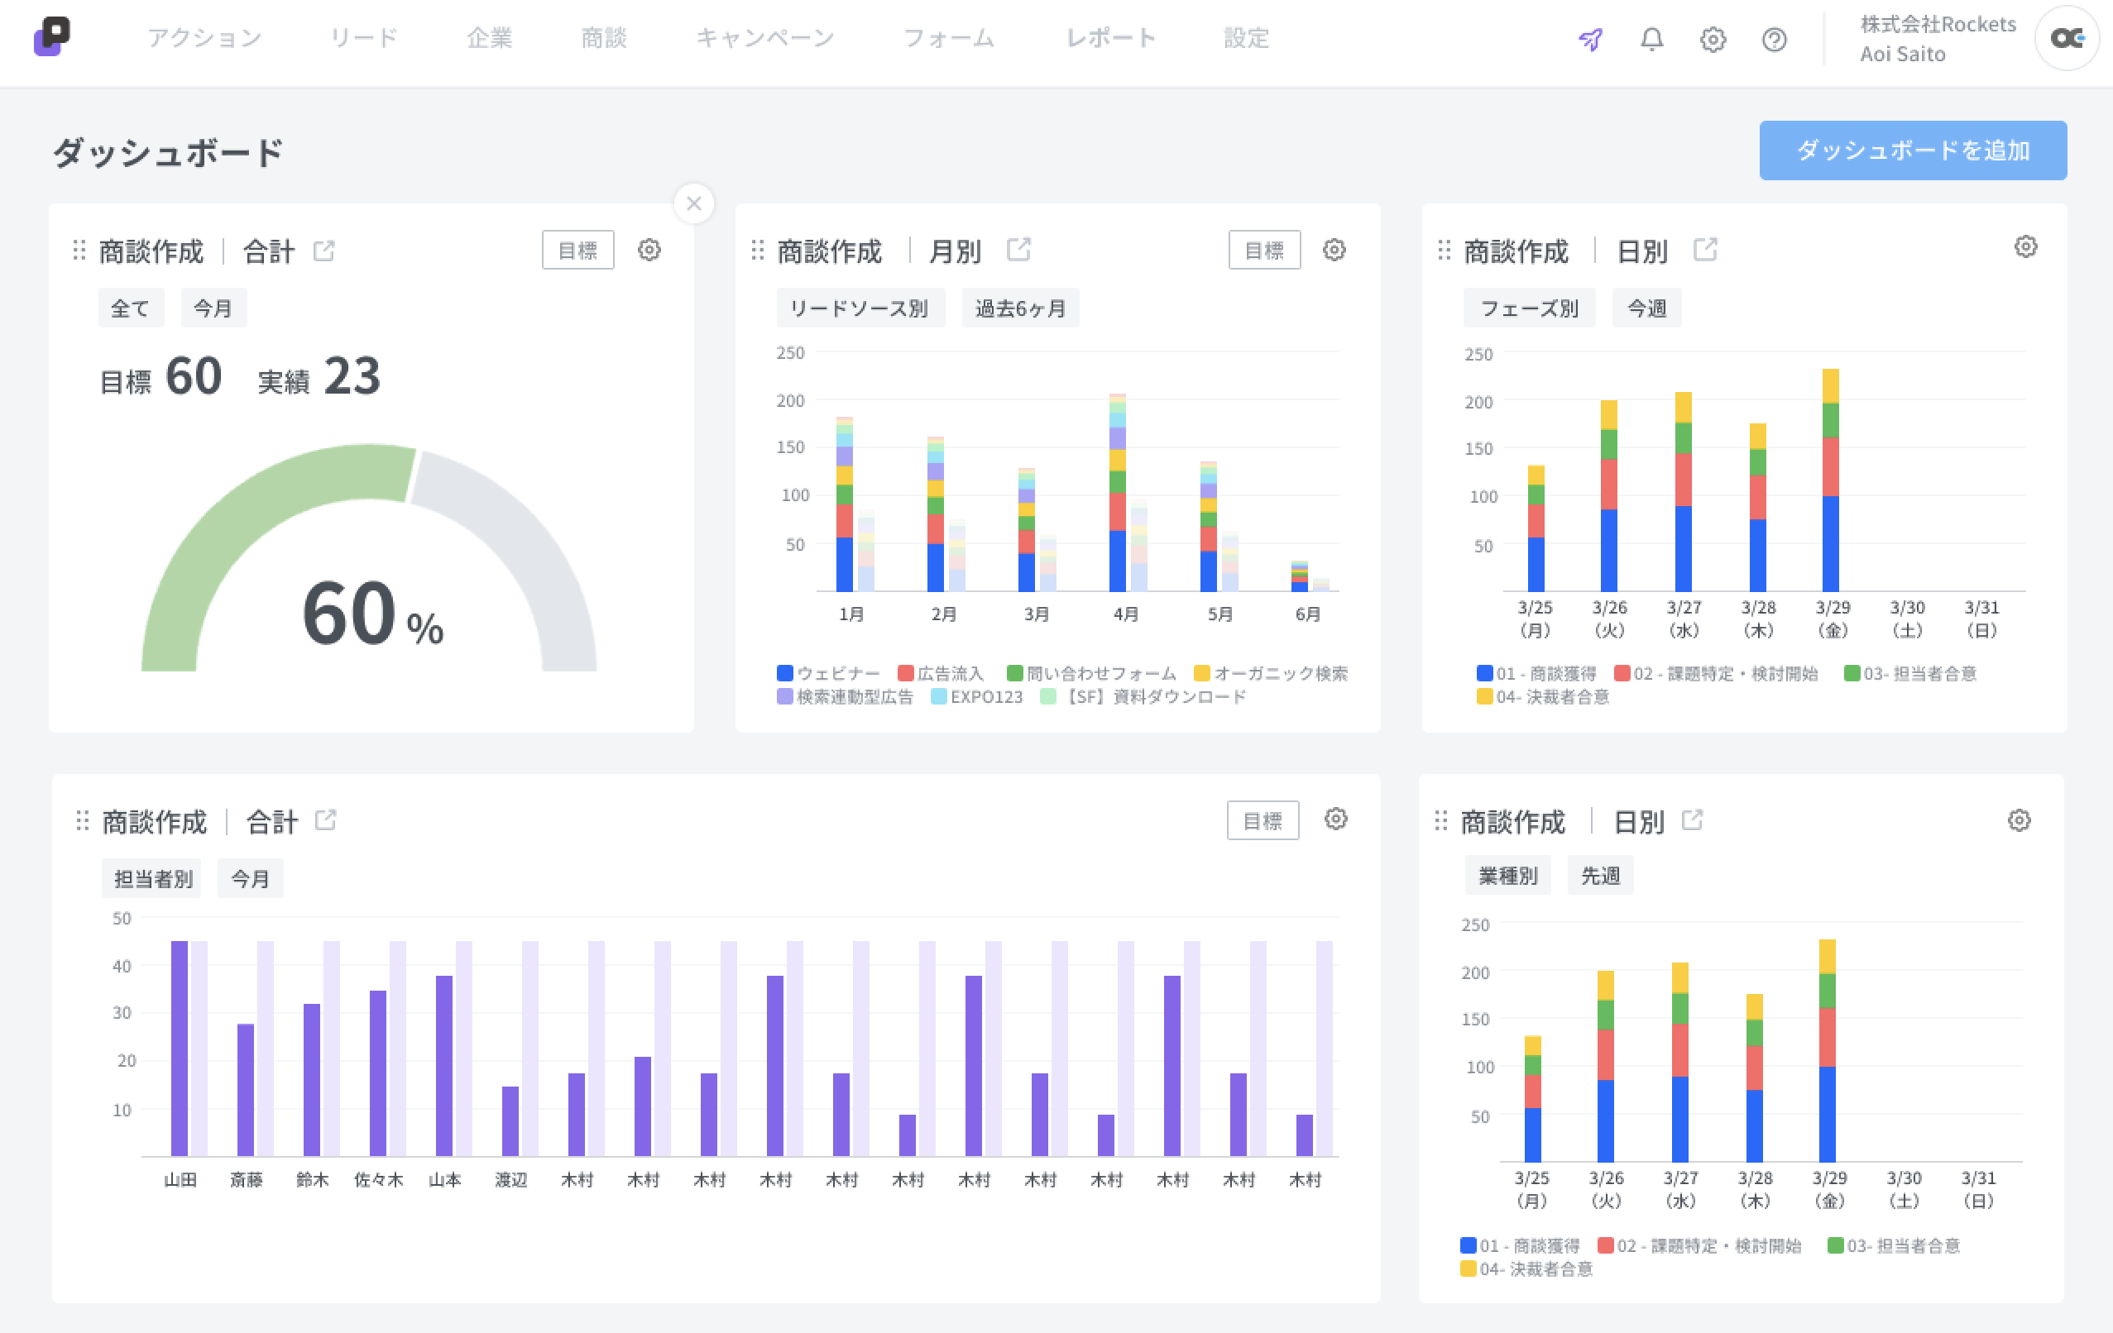This screenshot has height=1333, width=2113.
Task: Open gear settings of the 業種別 日別 widget
Action: [2018, 820]
